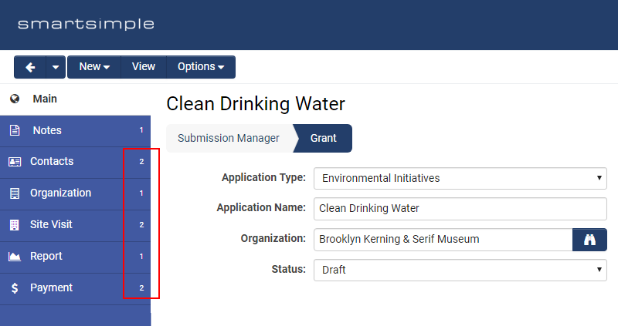Open the New dropdown menu
Image resolution: width=618 pixels, height=326 pixels.
point(94,67)
